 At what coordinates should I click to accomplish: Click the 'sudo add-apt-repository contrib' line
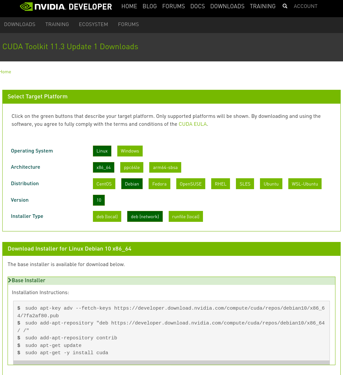[71, 338]
